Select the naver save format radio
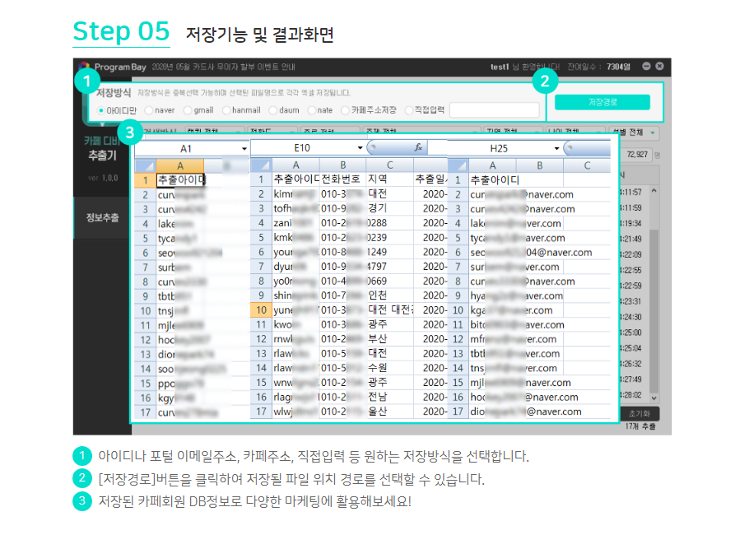The width and height of the screenshot is (735, 535). [148, 110]
